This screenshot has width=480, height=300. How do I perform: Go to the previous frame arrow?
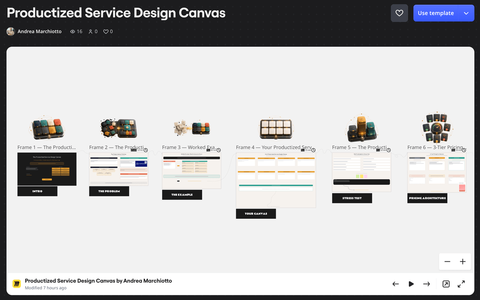click(x=396, y=284)
